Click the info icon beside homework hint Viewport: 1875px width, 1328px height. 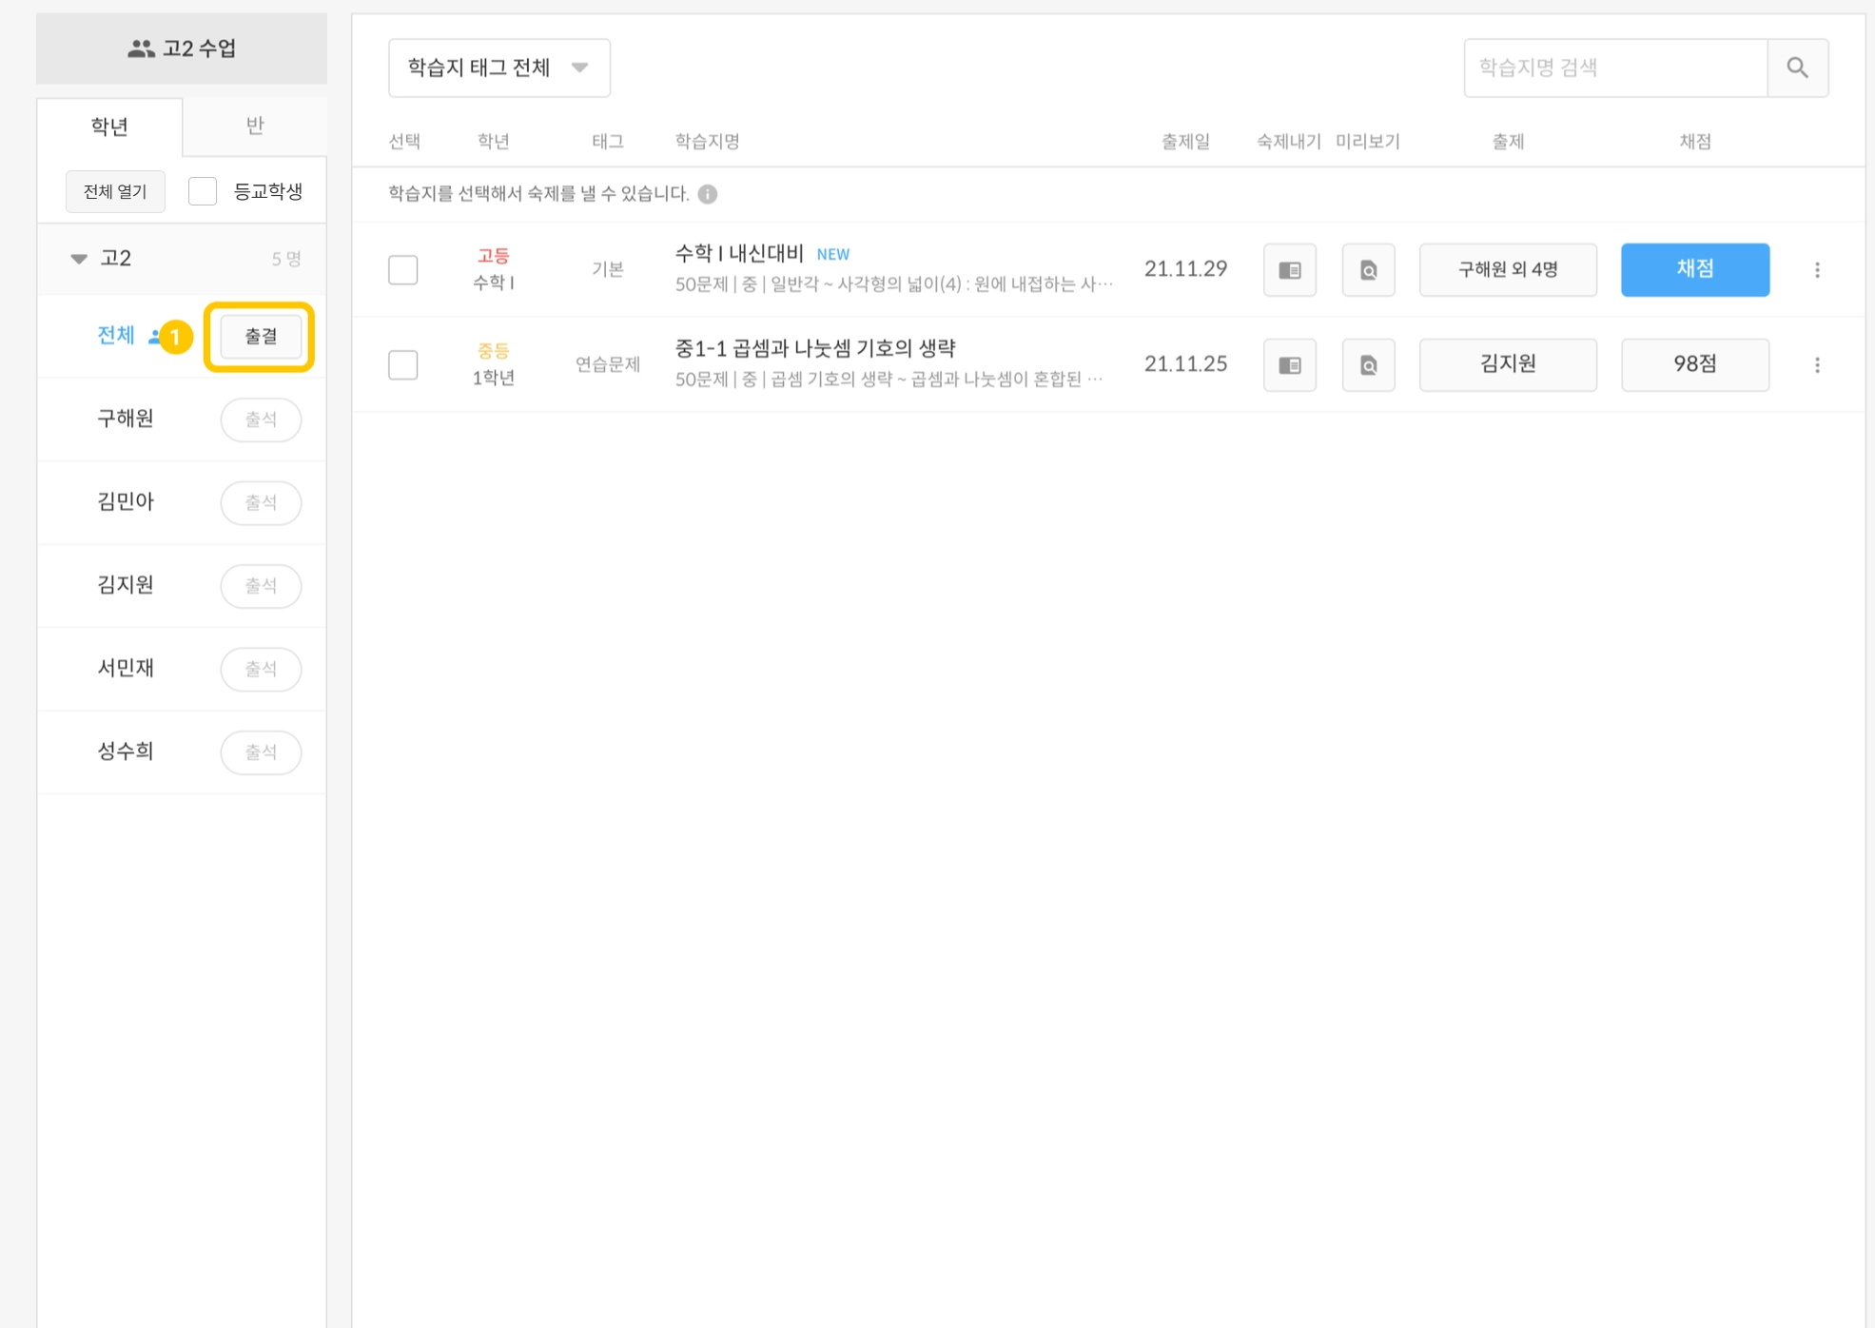pyautogui.click(x=707, y=194)
